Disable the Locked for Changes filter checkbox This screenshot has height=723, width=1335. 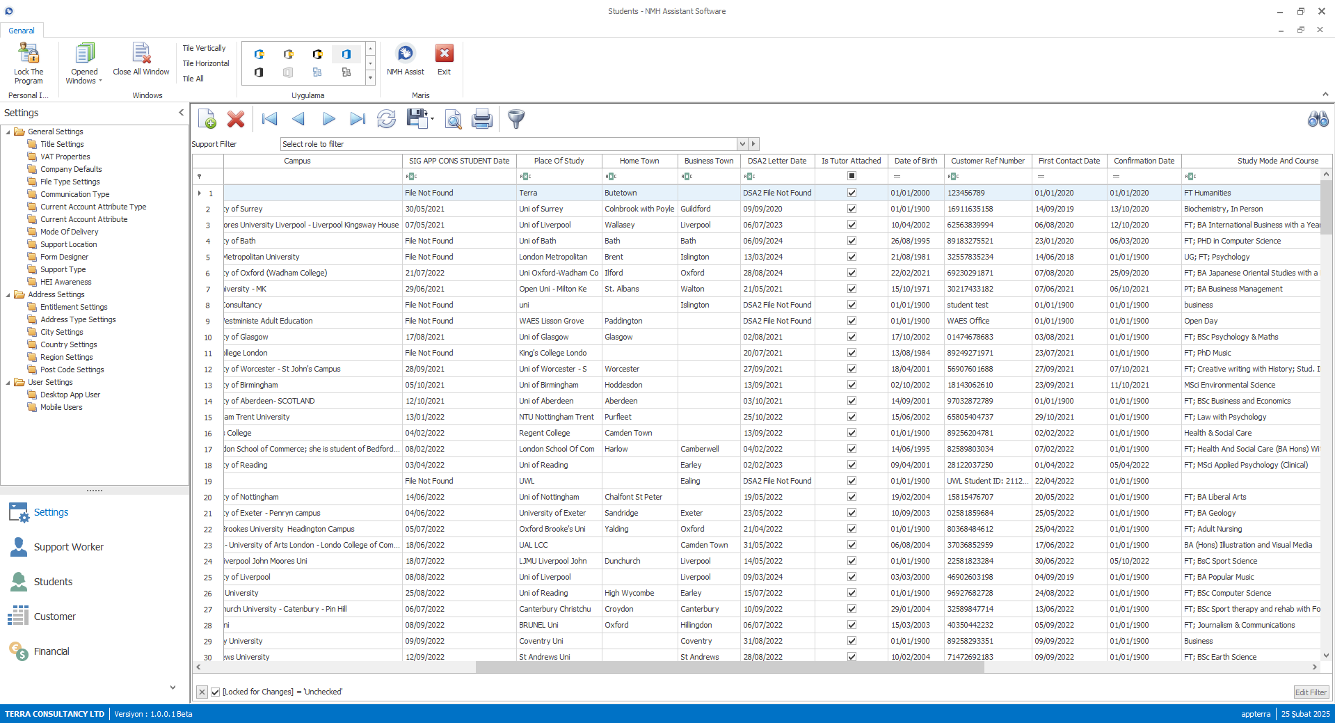(216, 692)
